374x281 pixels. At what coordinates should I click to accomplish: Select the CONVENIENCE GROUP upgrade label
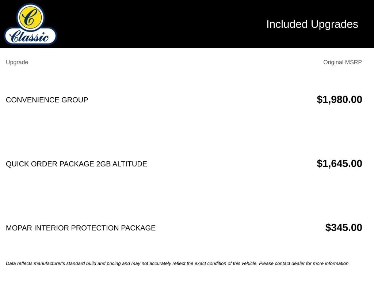click(x=47, y=100)
